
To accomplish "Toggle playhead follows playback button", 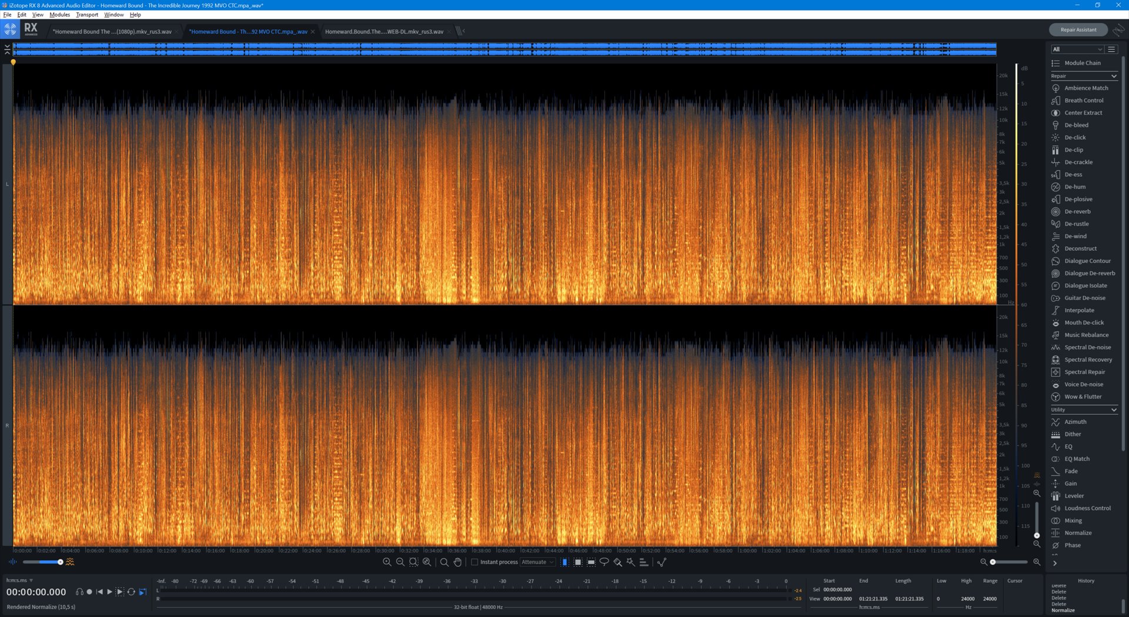I will pos(142,592).
